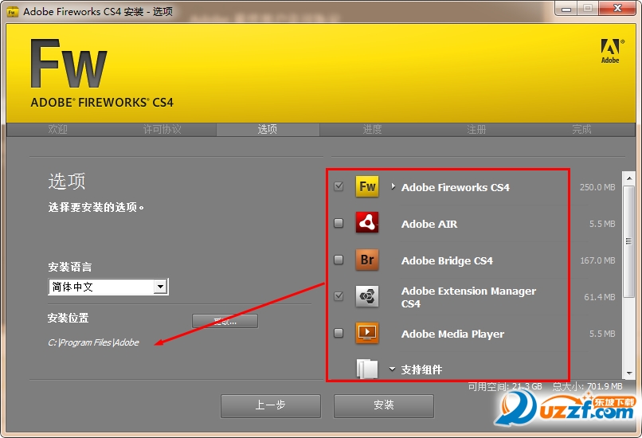Click the change install location button
Screen dimensions: 642x438
[225, 322]
